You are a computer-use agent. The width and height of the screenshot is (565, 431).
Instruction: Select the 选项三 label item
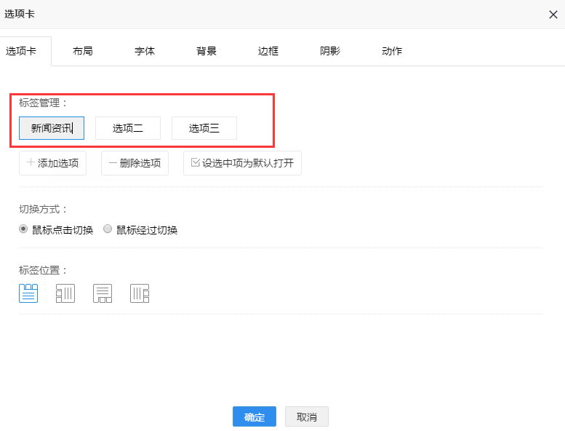click(x=204, y=128)
